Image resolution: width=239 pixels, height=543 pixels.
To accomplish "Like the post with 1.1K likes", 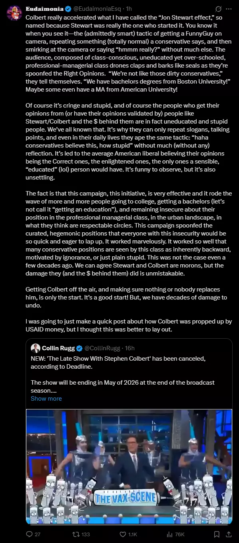I will tap(128, 534).
